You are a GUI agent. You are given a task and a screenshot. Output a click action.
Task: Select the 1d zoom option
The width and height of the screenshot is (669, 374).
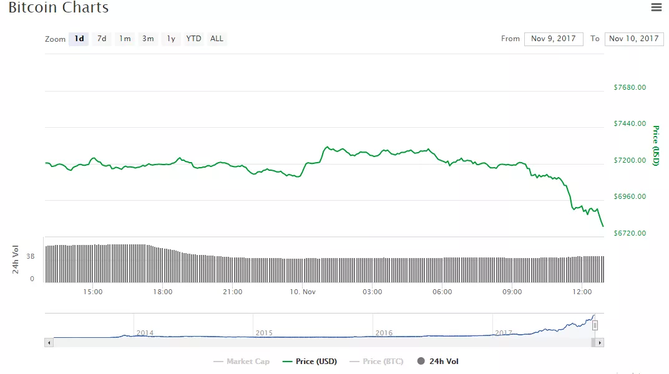pos(79,39)
